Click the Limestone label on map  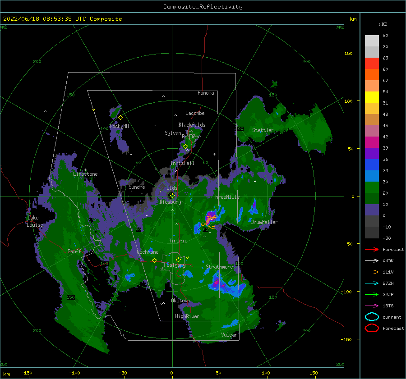85,174
